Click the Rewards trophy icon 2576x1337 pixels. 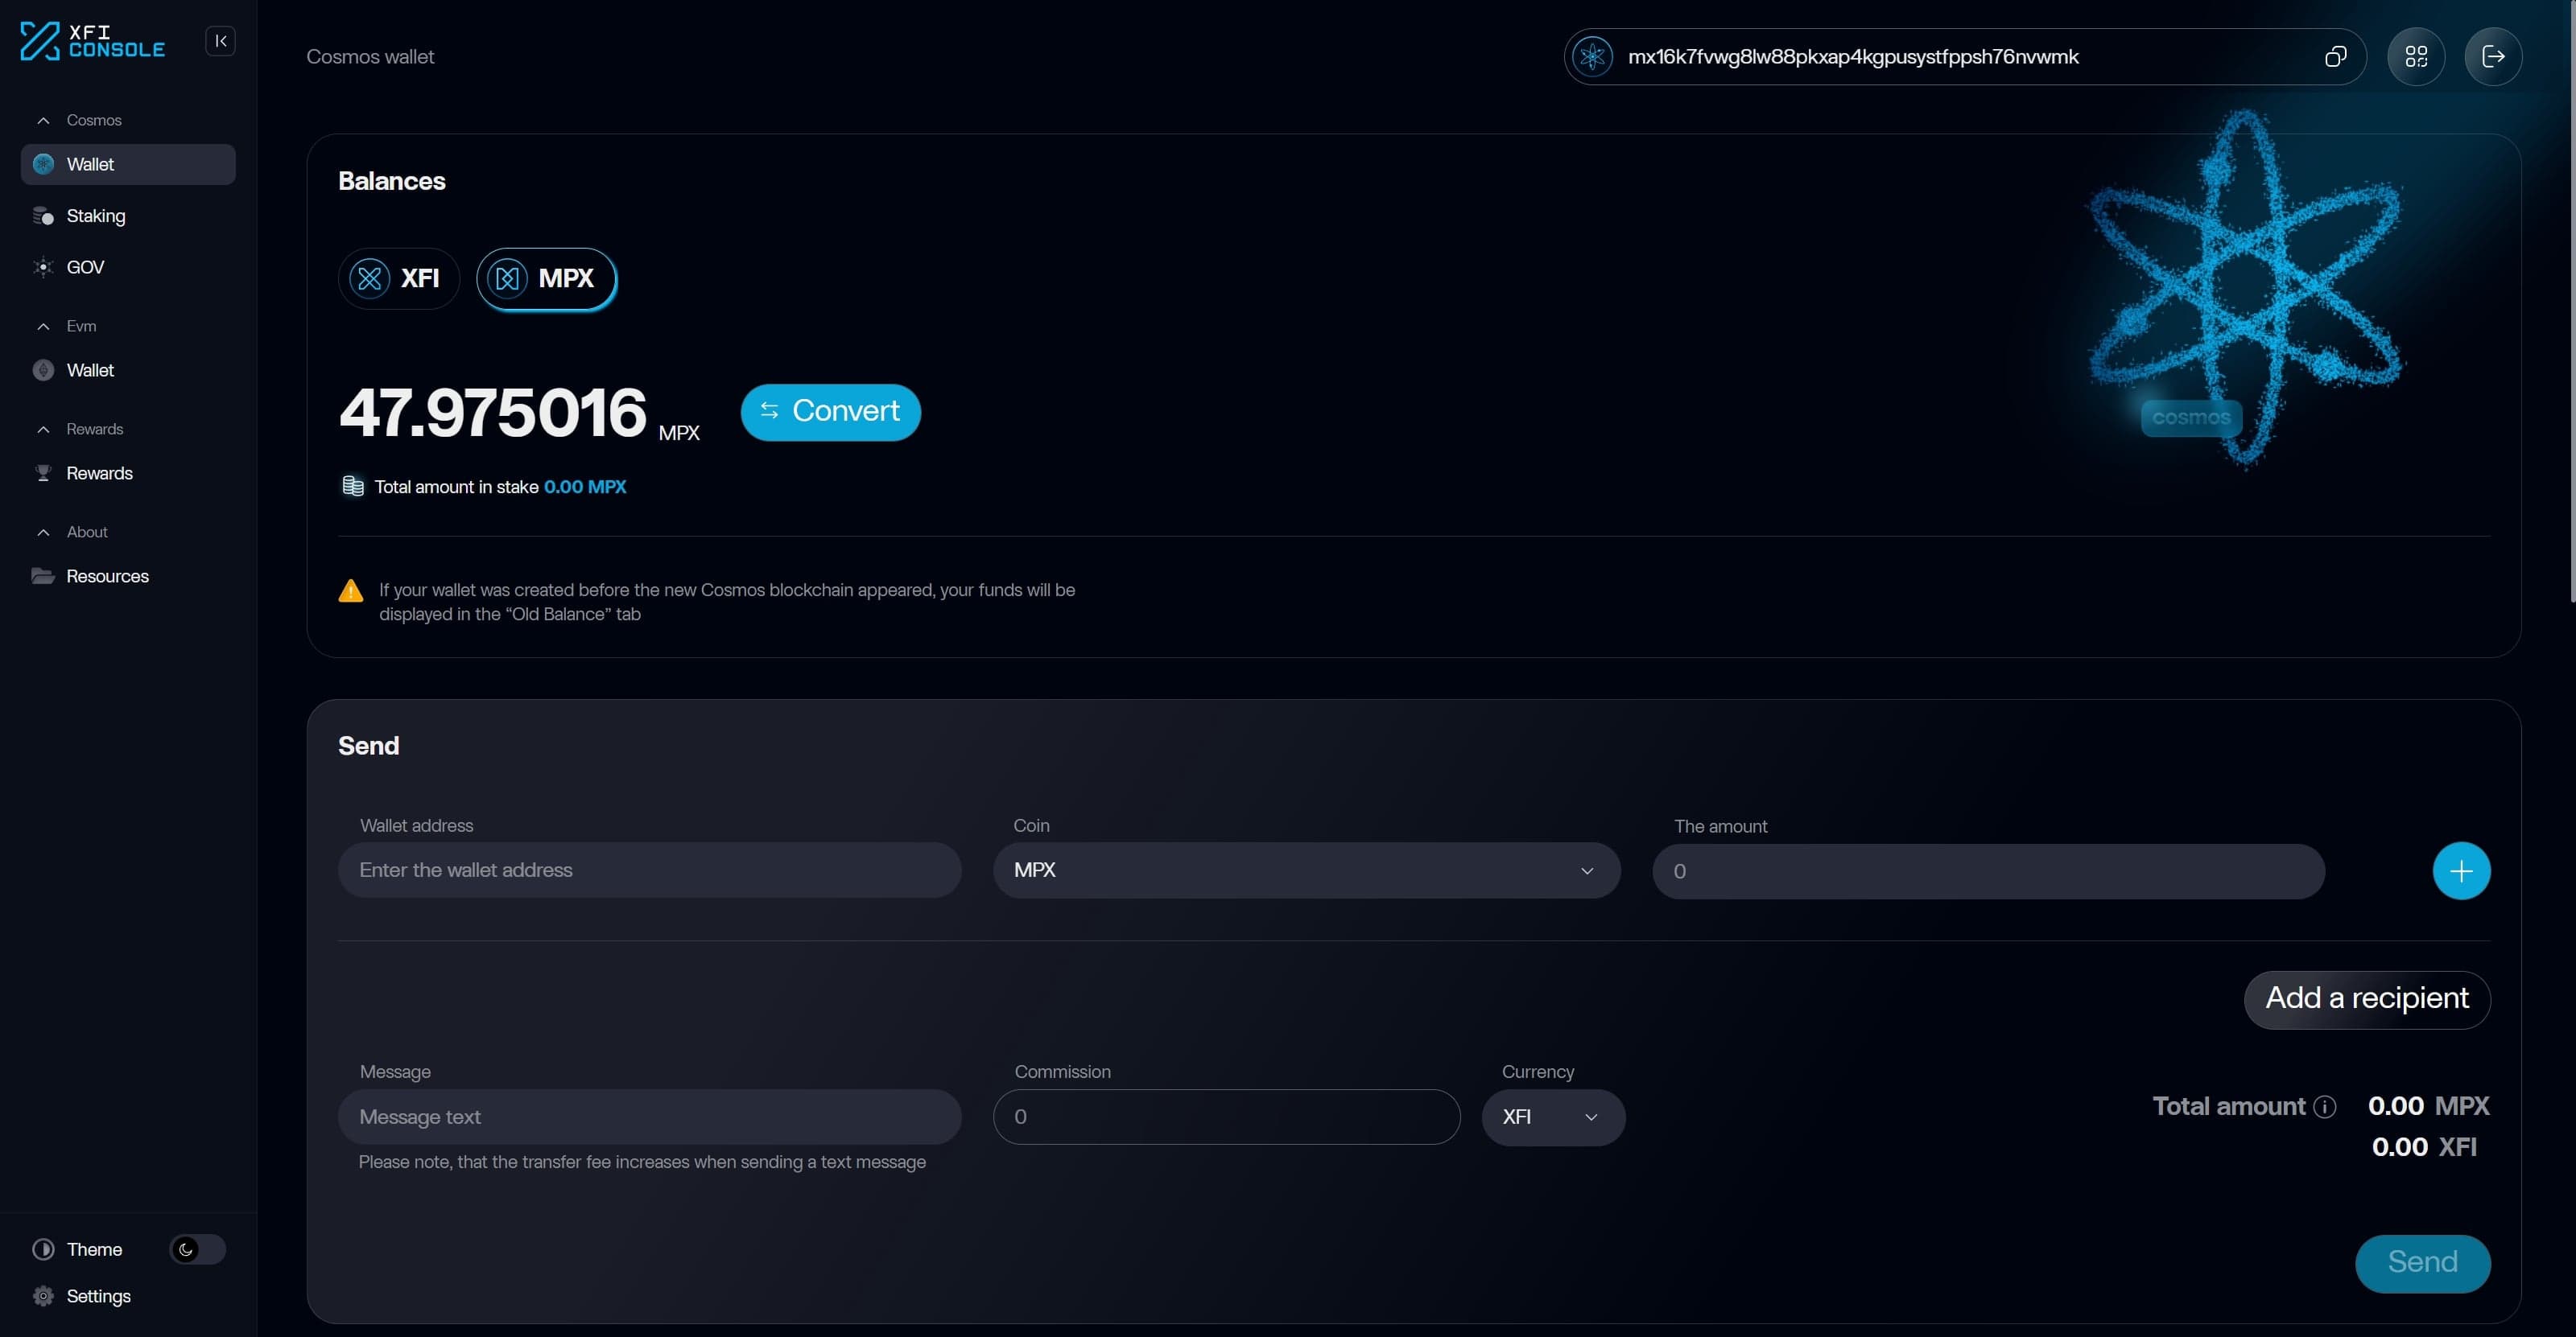pos(43,474)
